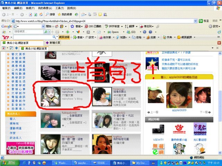Open the 我的最愛(A) menu

pyautogui.click(x=45, y=8)
